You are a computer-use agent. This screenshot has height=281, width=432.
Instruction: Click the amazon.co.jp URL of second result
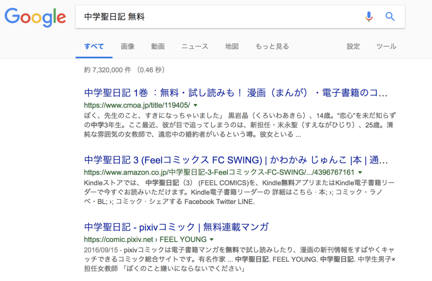[219, 172]
